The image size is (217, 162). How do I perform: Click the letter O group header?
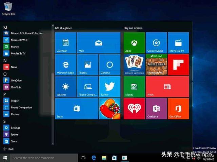point(5,74)
